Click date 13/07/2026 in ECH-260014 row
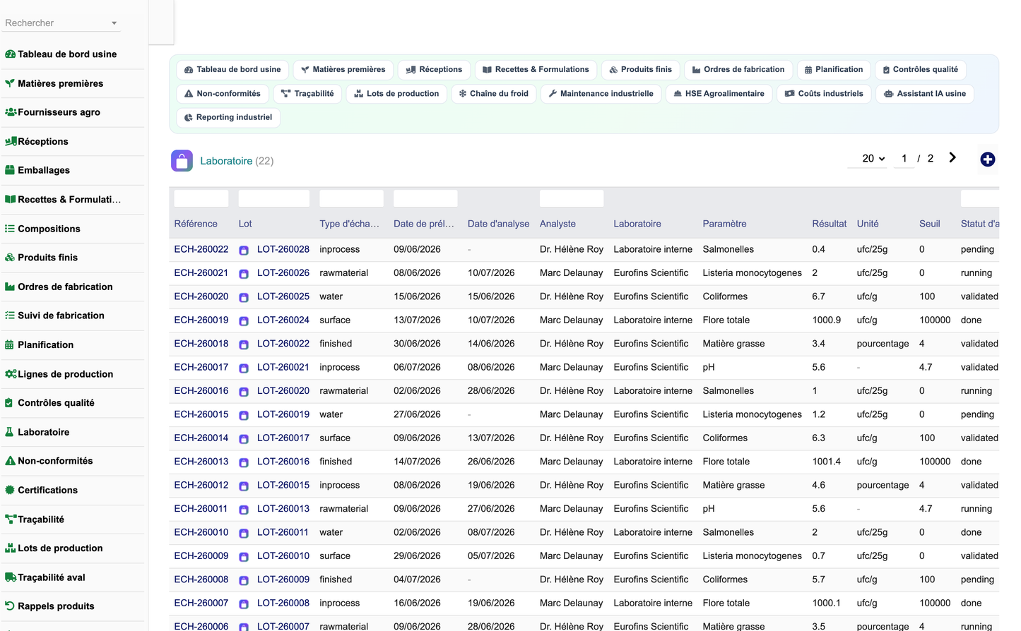 click(x=491, y=438)
